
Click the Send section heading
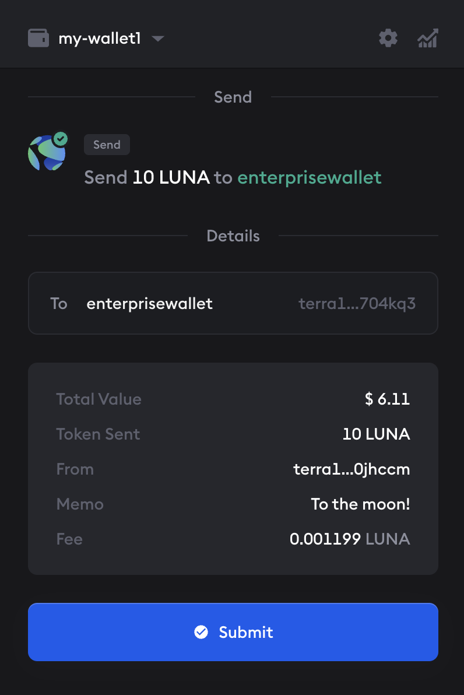[x=233, y=97]
